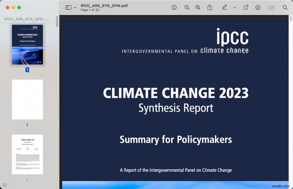Rotate the page left
Viewport: 293px width, 189px height.
[246, 7]
